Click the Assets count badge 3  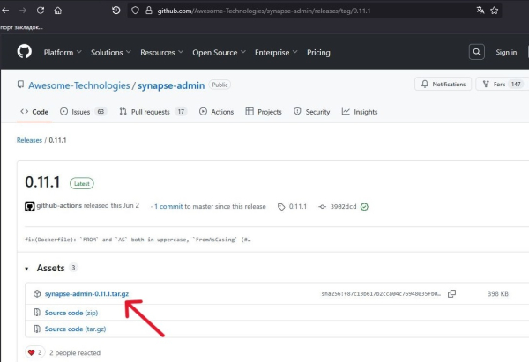tap(73, 268)
